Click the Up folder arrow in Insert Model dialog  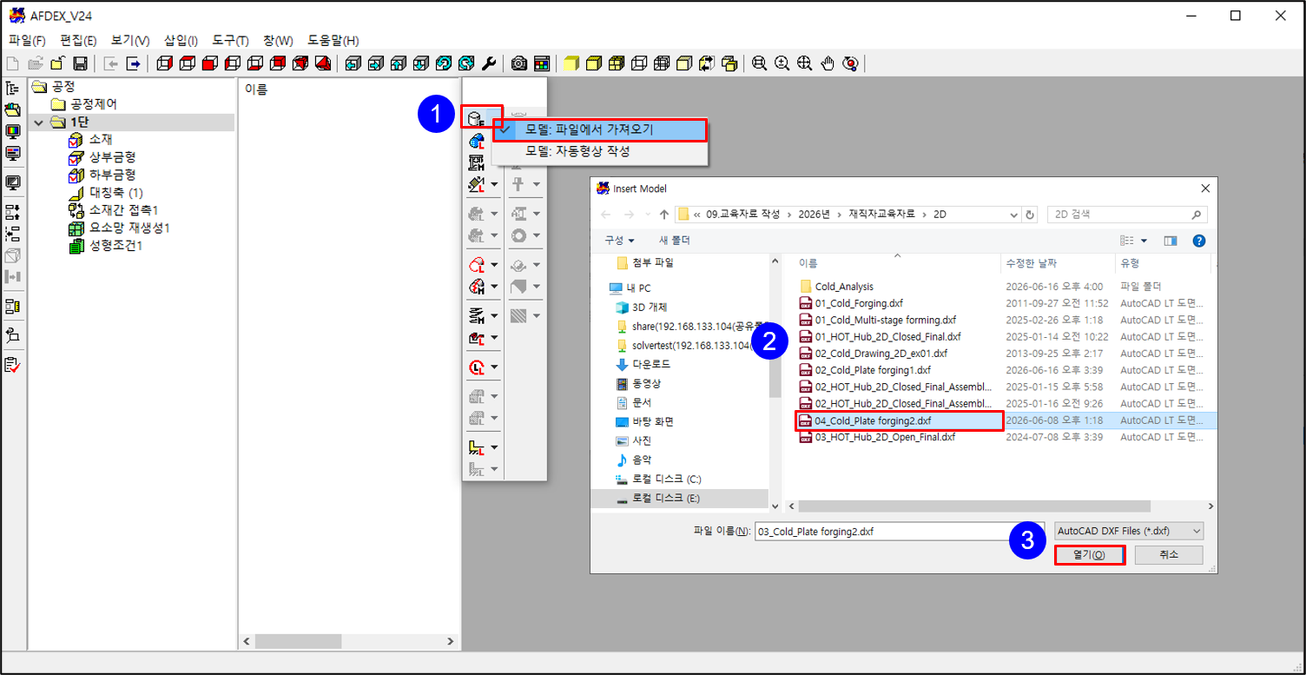pos(663,215)
